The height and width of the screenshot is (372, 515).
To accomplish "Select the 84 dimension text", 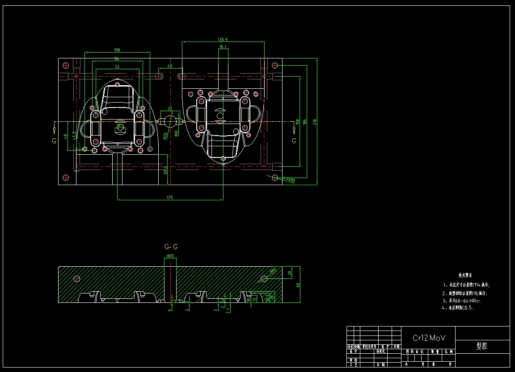I will (x=117, y=59).
